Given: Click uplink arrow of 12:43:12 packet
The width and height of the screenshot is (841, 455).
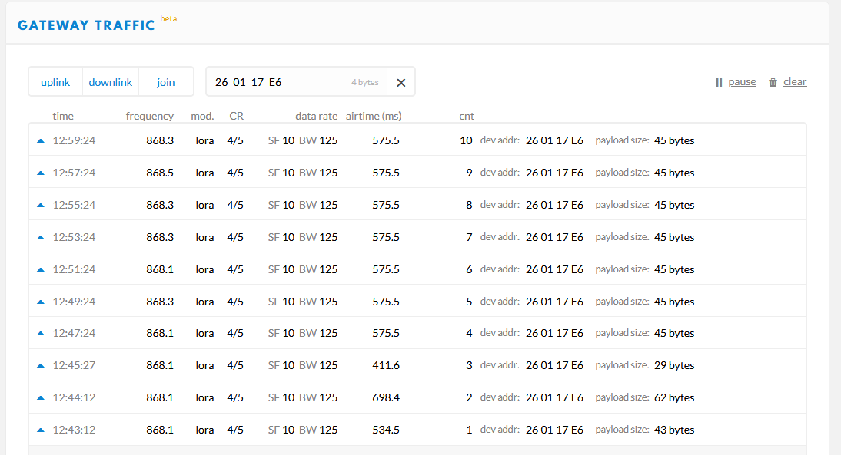Looking at the screenshot, I should (40, 430).
